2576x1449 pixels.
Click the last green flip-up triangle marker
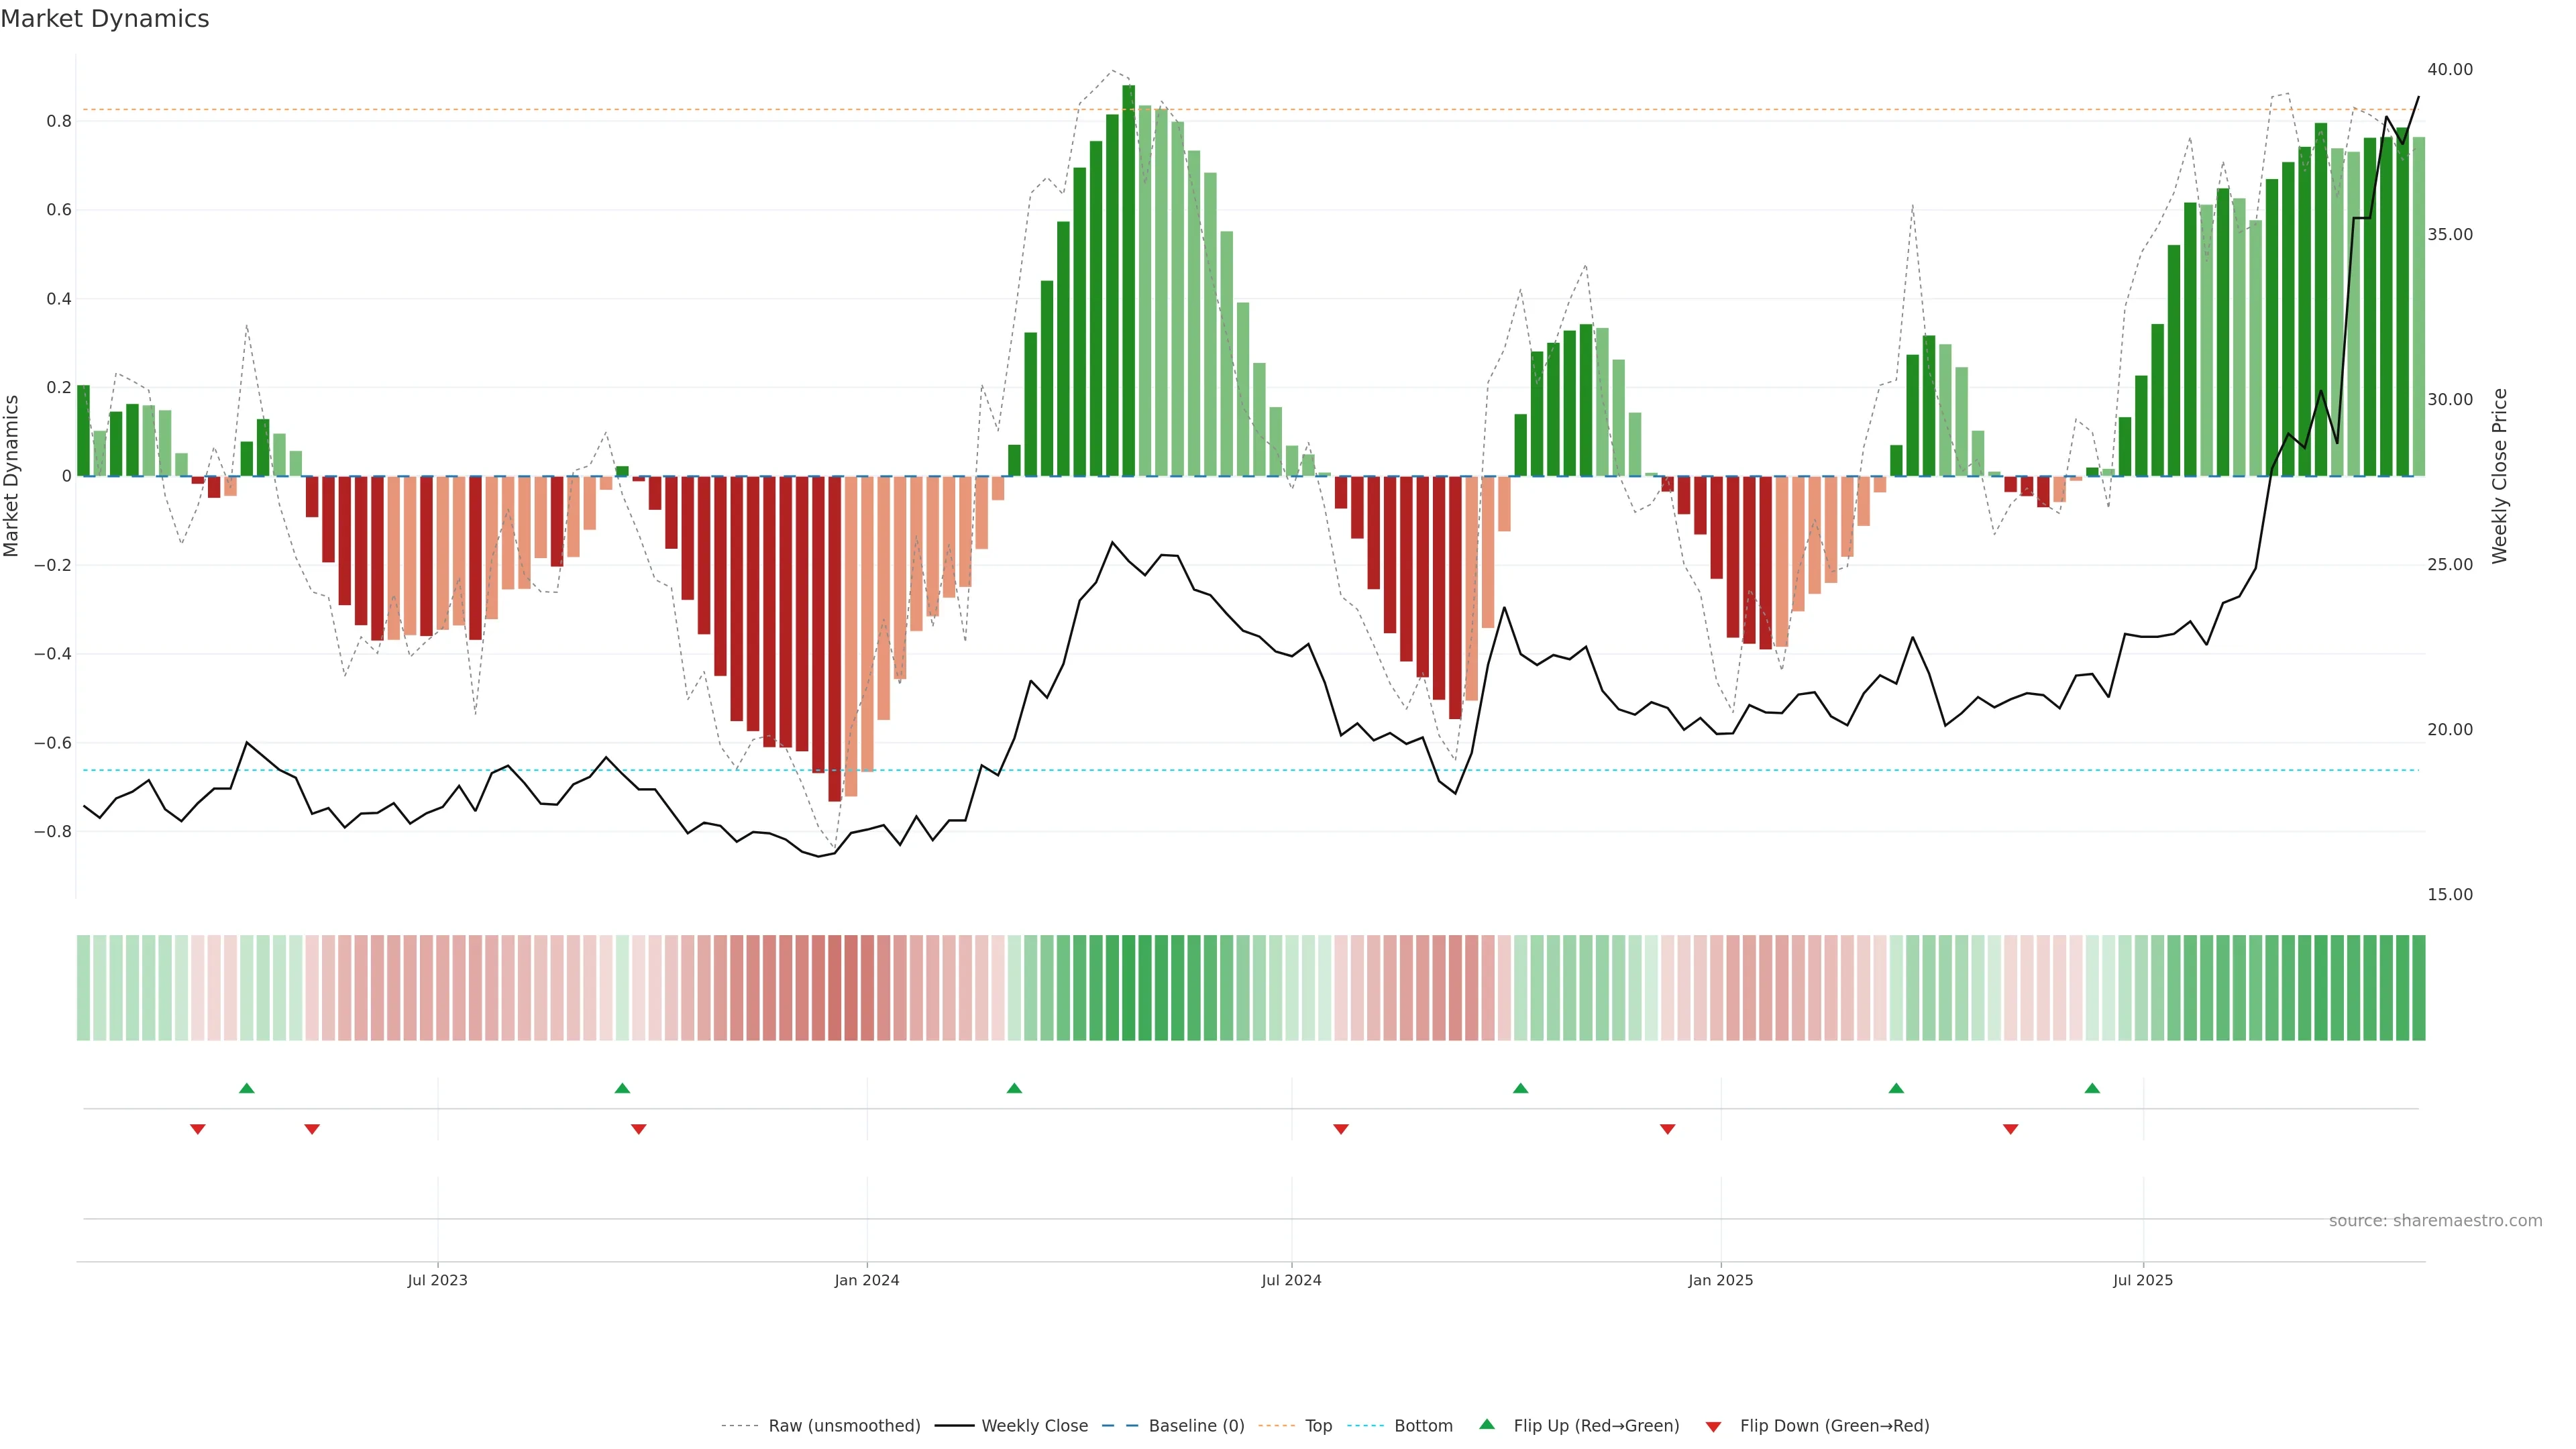pyautogui.click(x=2092, y=1088)
